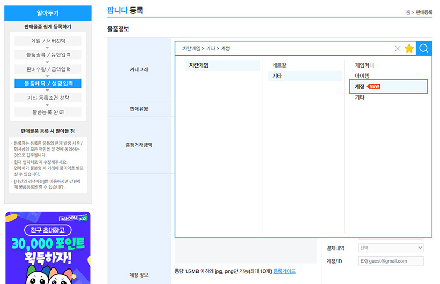
Task: Select 기타 server option under 네르갈
Action: coord(277,76)
